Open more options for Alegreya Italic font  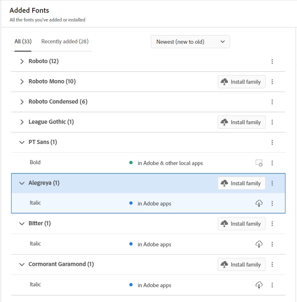pyautogui.click(x=272, y=203)
